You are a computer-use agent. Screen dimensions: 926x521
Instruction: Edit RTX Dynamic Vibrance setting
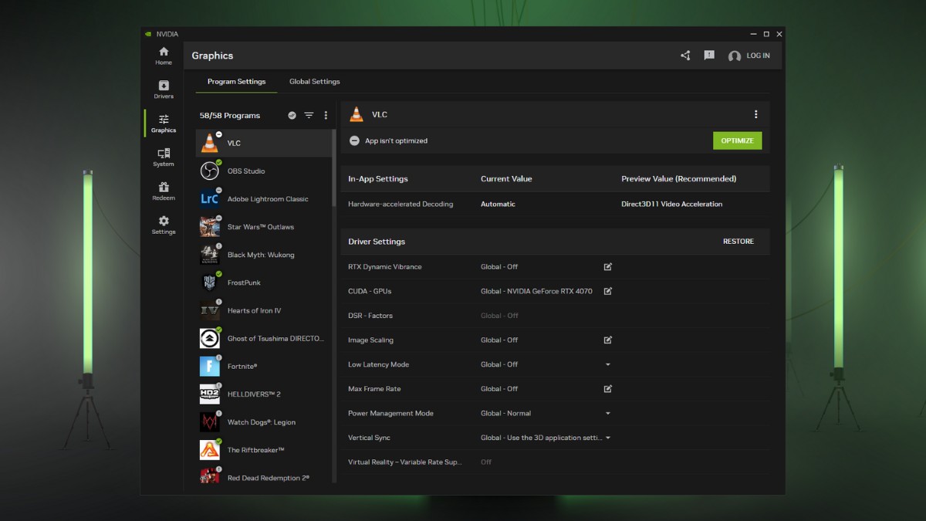[x=608, y=267]
